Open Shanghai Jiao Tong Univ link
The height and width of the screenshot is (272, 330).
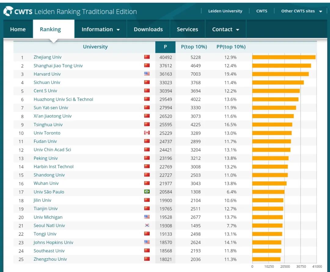[58, 66]
